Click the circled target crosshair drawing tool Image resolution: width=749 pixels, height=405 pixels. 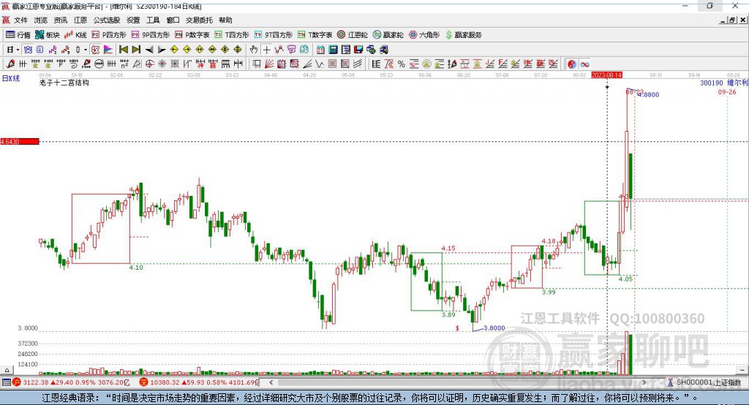point(149,64)
